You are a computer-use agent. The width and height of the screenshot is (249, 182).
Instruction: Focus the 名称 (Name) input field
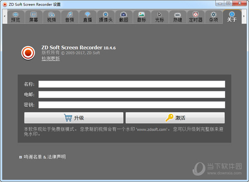[132, 84]
